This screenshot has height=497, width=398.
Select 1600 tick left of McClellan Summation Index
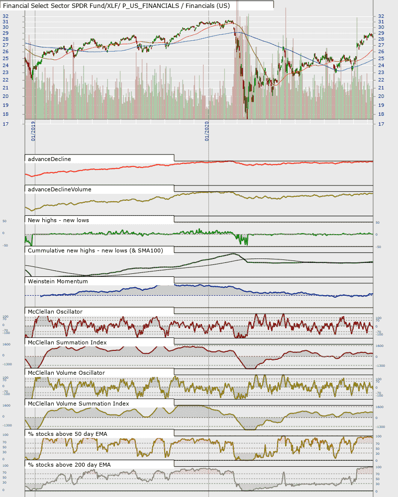6,344
